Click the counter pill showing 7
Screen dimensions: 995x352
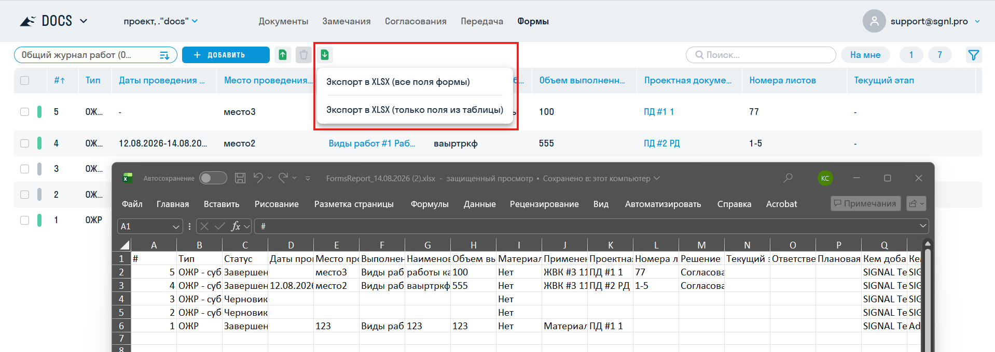939,55
